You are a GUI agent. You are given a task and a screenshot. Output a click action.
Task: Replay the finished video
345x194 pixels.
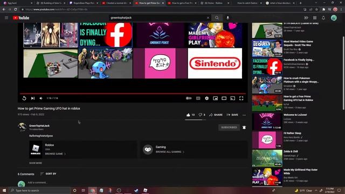click(x=24, y=98)
